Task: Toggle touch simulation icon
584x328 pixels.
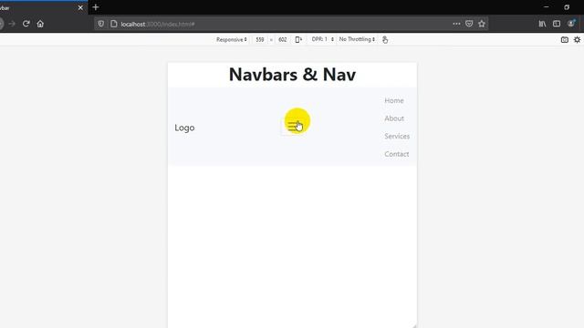Action: click(385, 40)
